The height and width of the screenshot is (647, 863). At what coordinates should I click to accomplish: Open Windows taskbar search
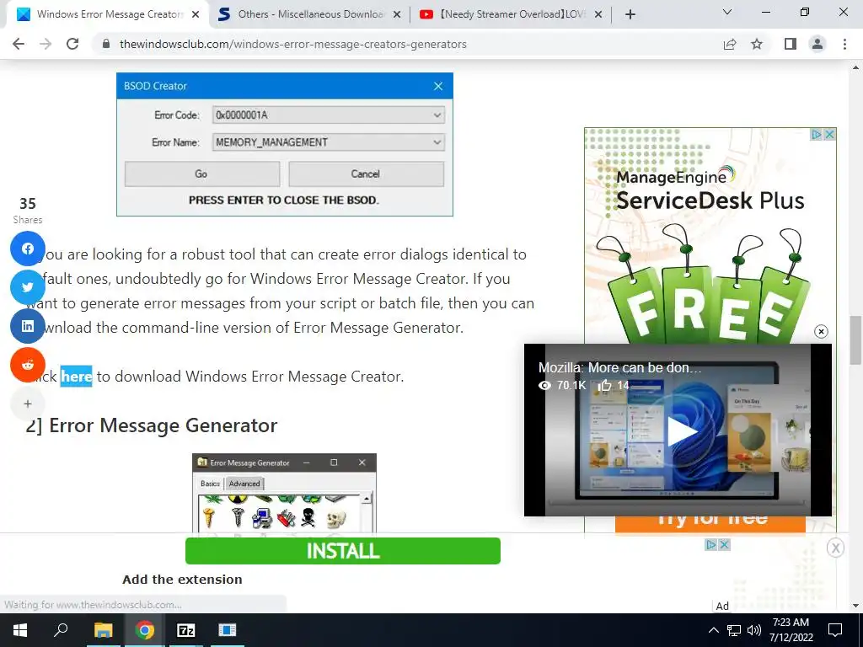coord(61,630)
